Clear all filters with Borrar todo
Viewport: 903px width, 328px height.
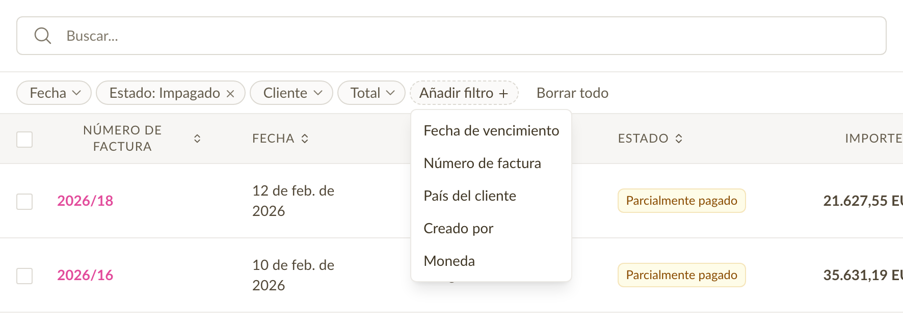572,93
